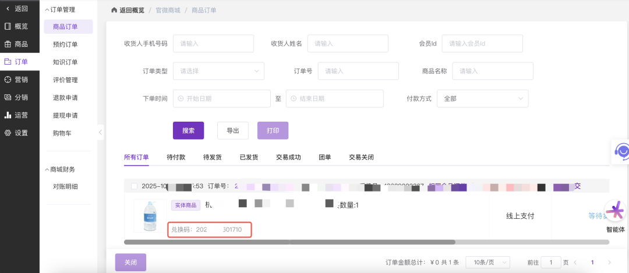Click the 概览 overview icon in sidebar
The image size is (629, 273).
point(8,26)
